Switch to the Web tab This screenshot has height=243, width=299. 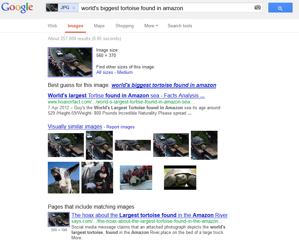point(52,26)
